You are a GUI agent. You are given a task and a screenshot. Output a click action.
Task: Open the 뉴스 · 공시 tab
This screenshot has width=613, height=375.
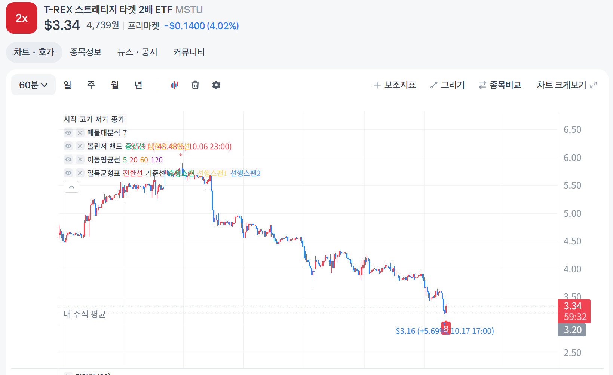click(137, 52)
